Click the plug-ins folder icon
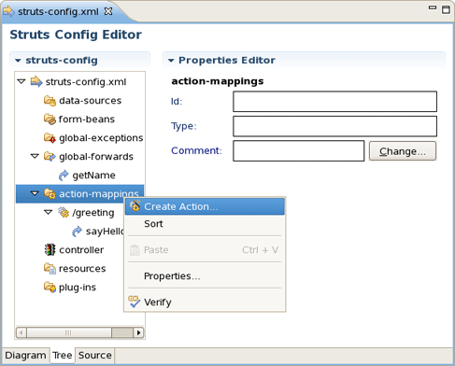The width and height of the screenshot is (455, 366). 50,287
